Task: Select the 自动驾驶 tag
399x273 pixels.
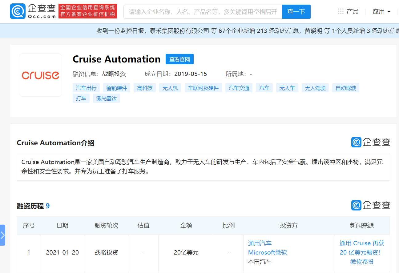Action: [346, 88]
